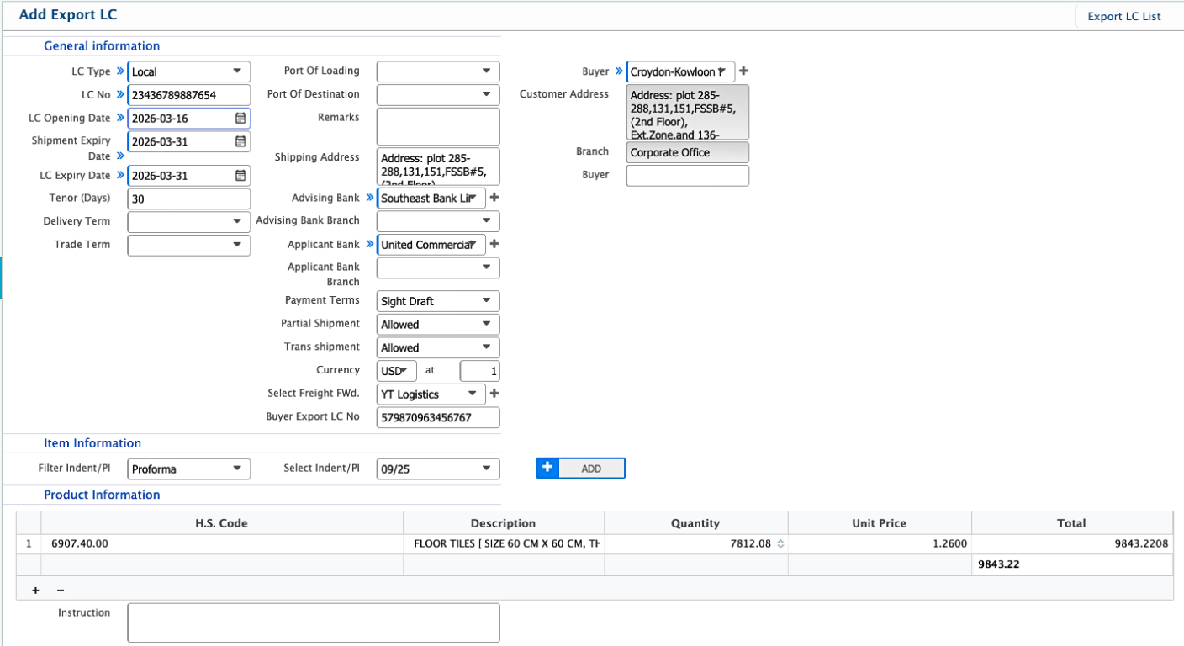Open calendar icon for LC Opening Date
The height and width of the screenshot is (646, 1184).
point(240,119)
